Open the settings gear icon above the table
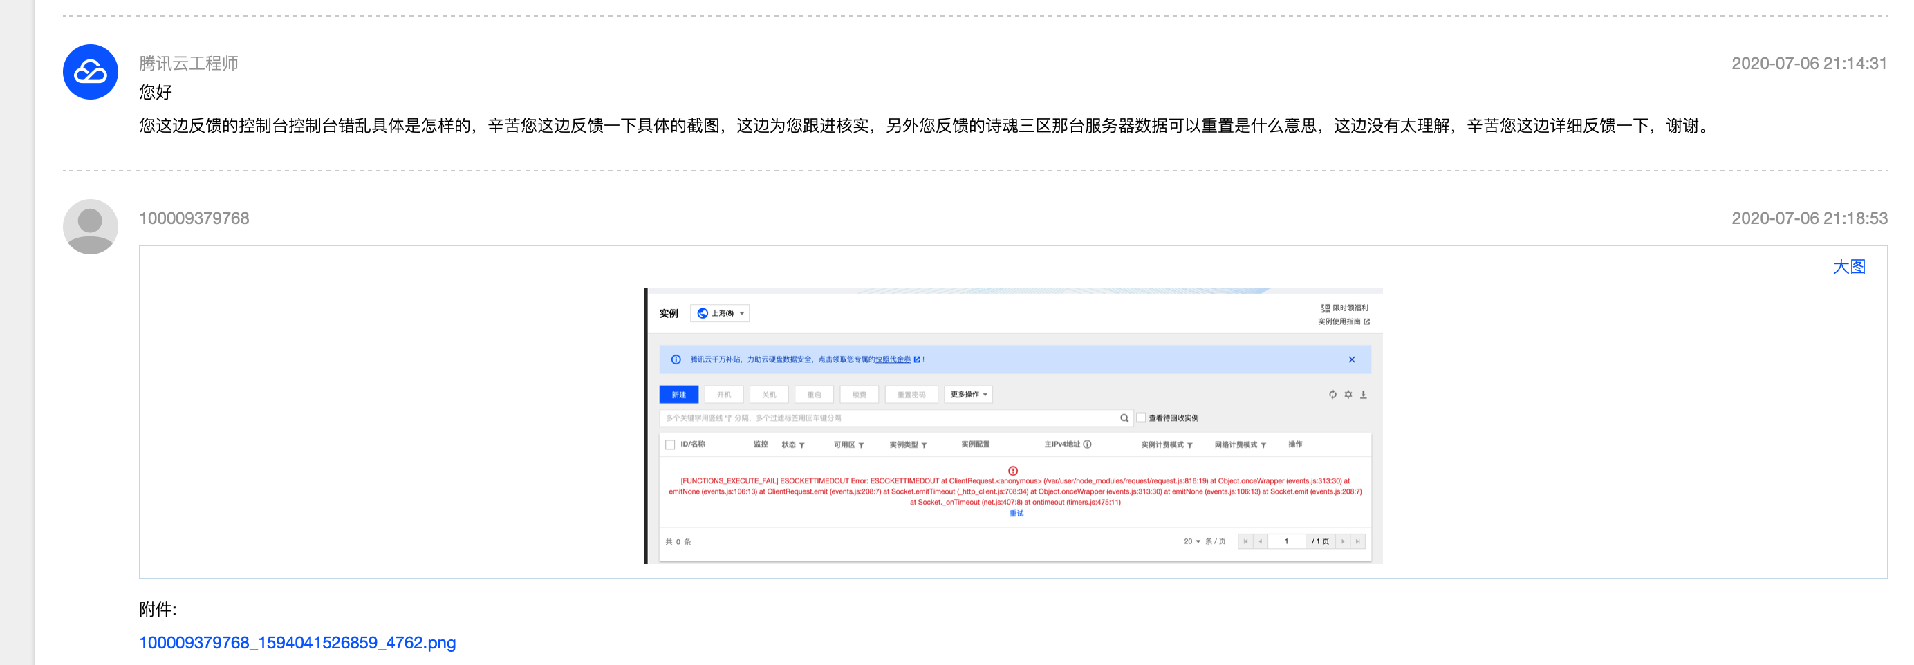 (x=1348, y=395)
